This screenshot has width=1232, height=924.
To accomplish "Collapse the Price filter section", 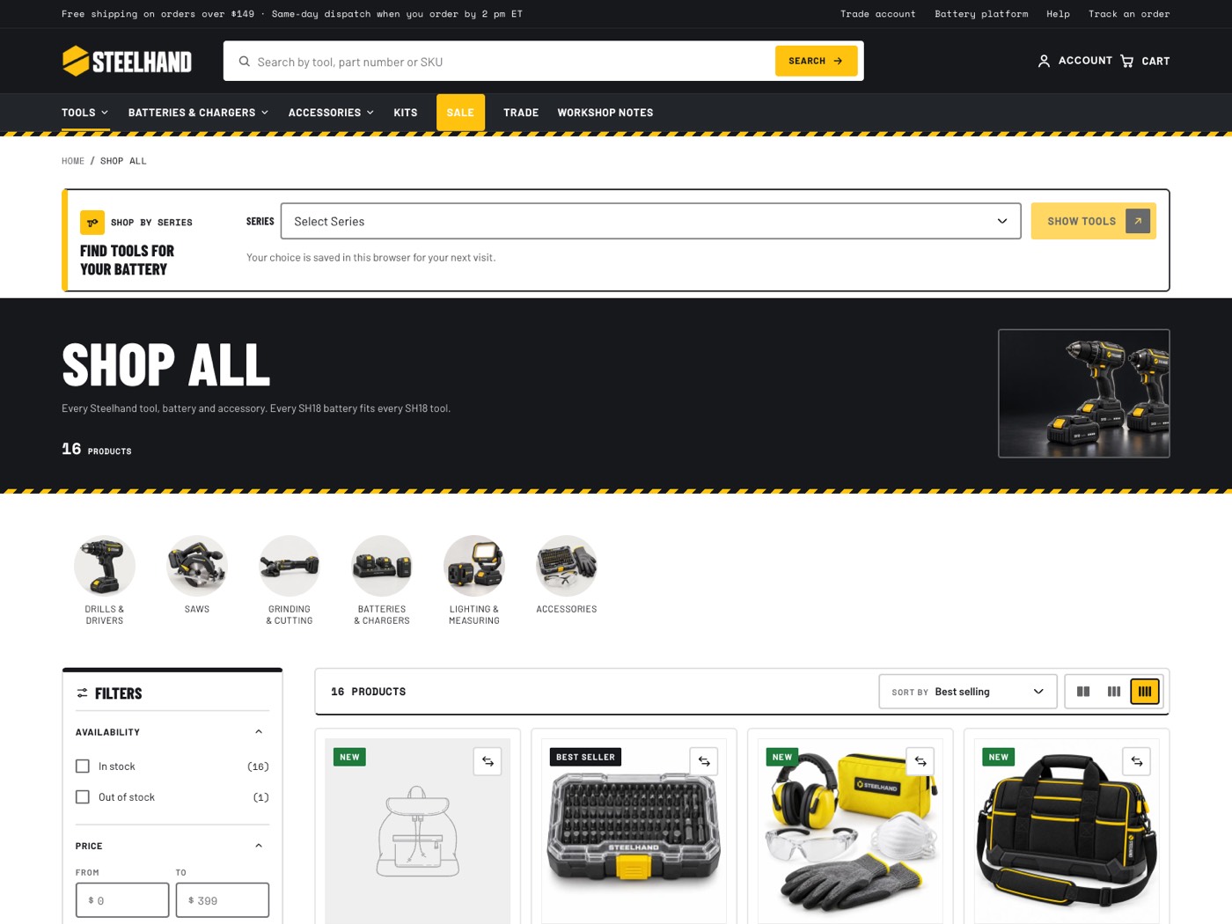I will point(259,846).
